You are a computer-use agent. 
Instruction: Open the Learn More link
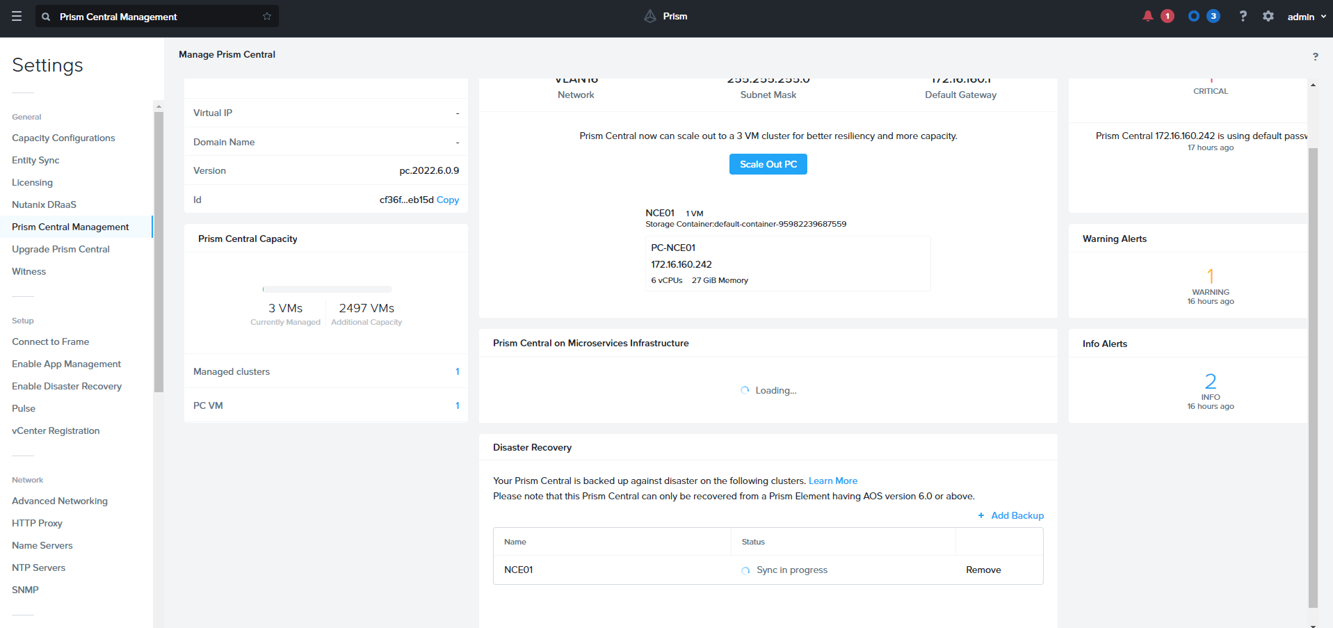832,481
